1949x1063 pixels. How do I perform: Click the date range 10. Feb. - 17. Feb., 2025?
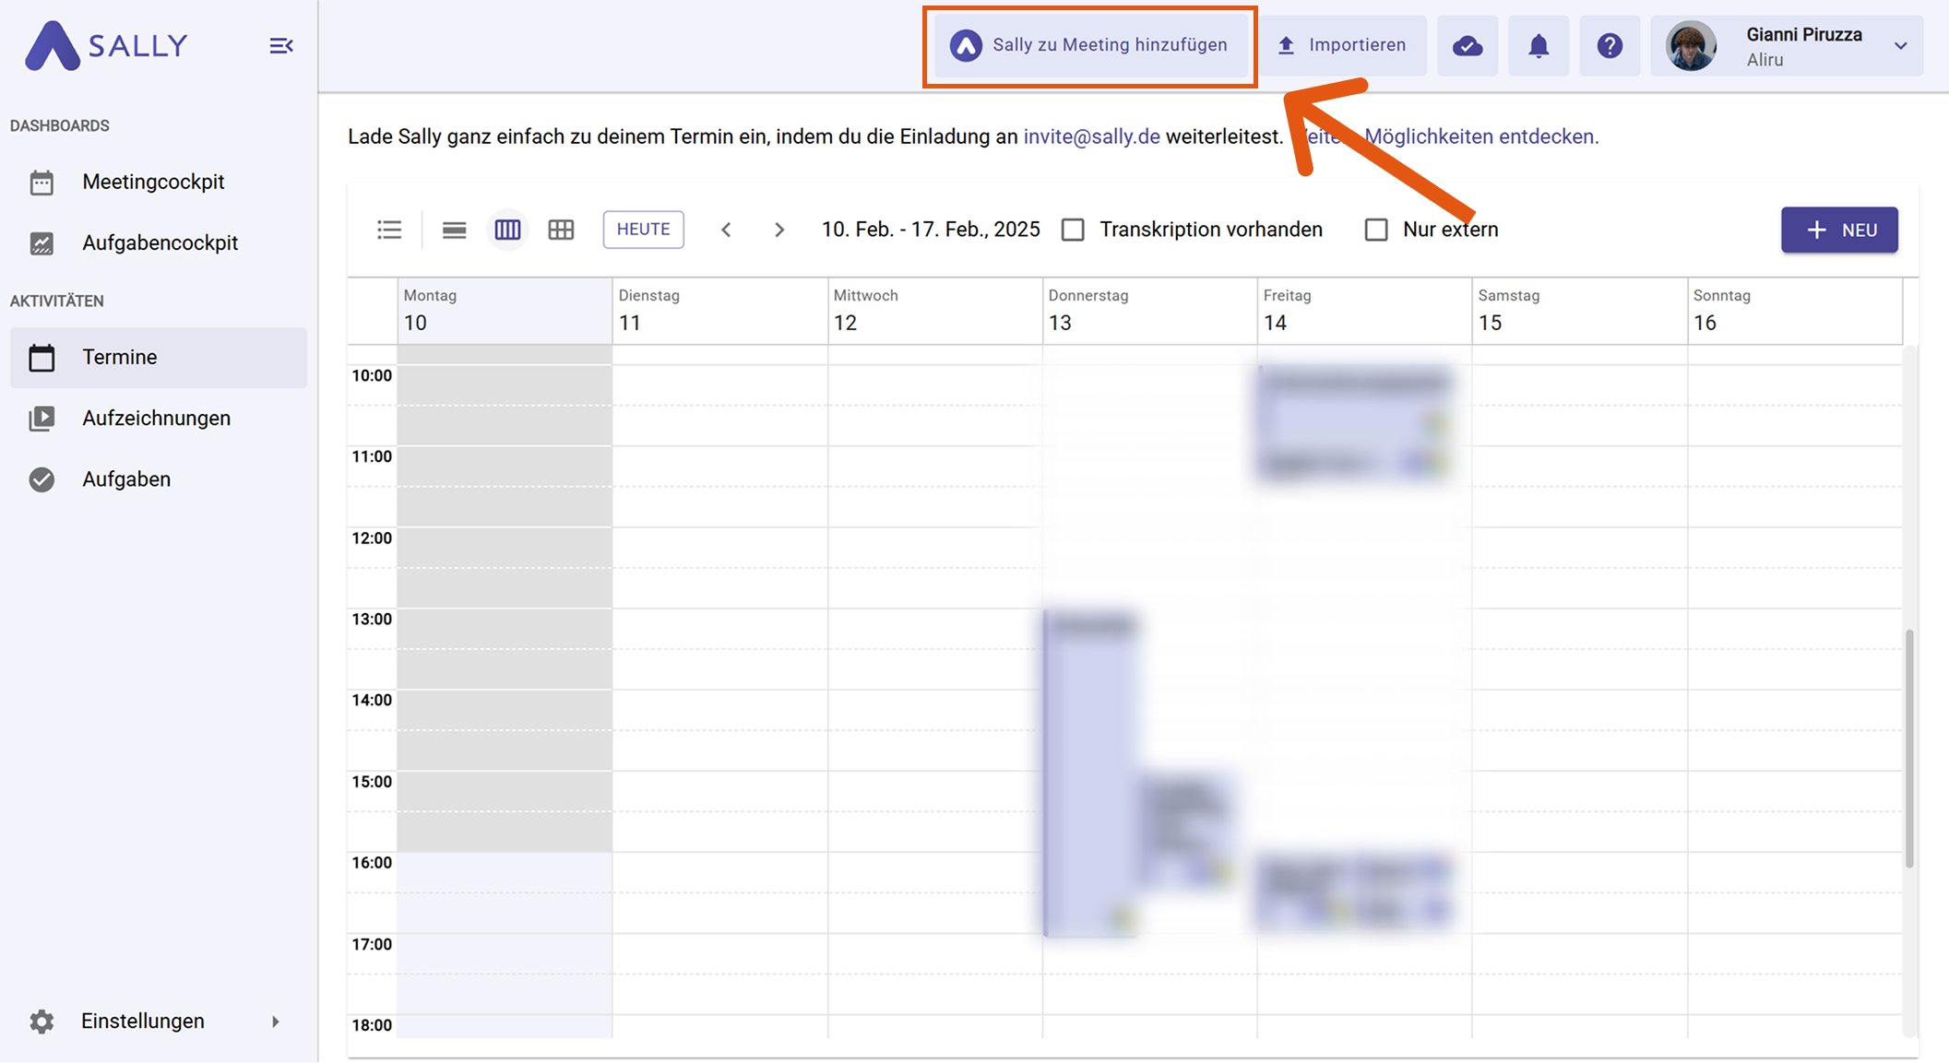coord(931,230)
